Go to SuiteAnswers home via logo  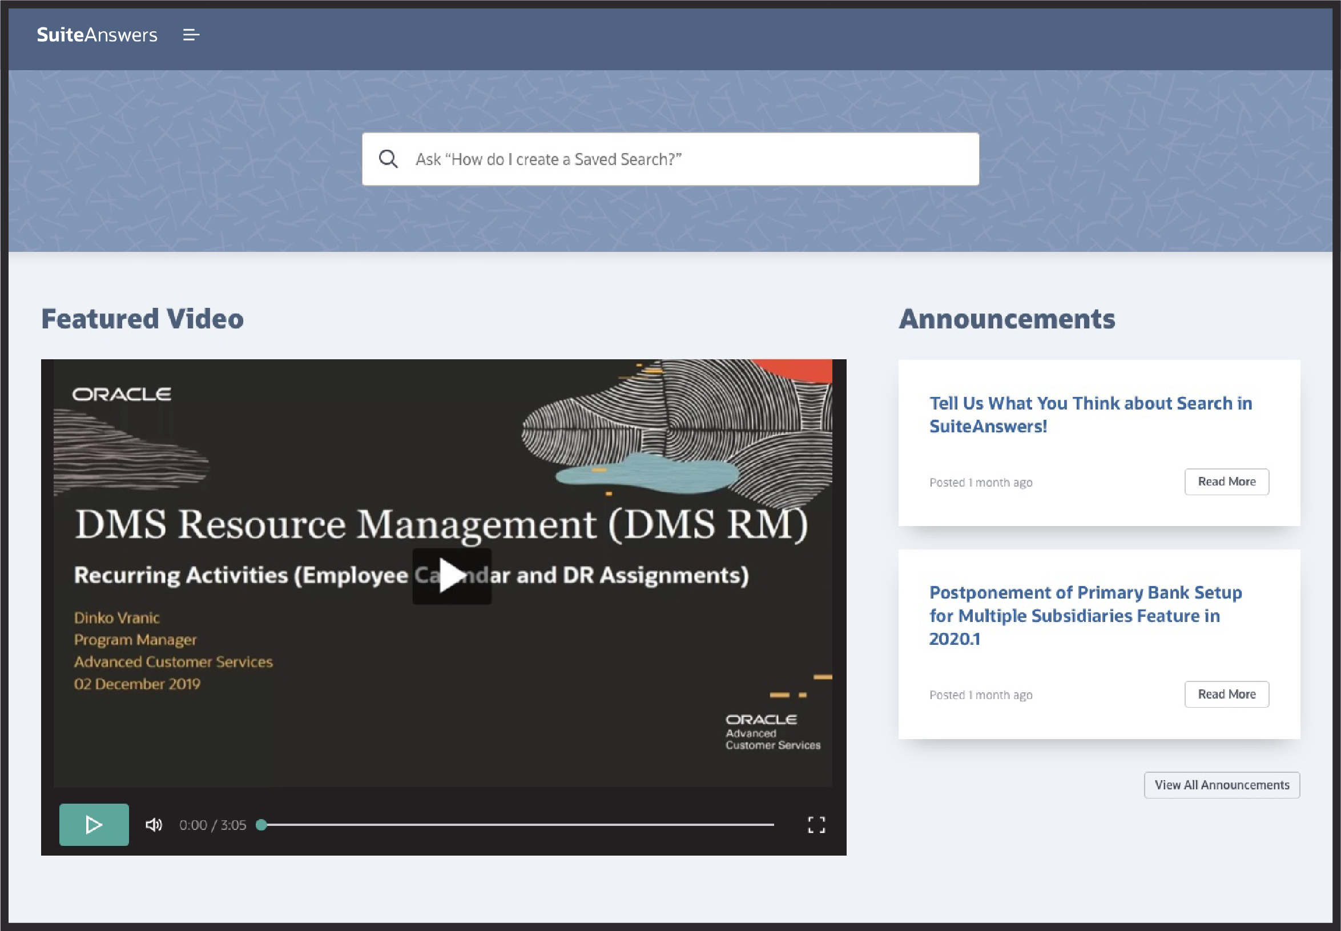click(97, 35)
